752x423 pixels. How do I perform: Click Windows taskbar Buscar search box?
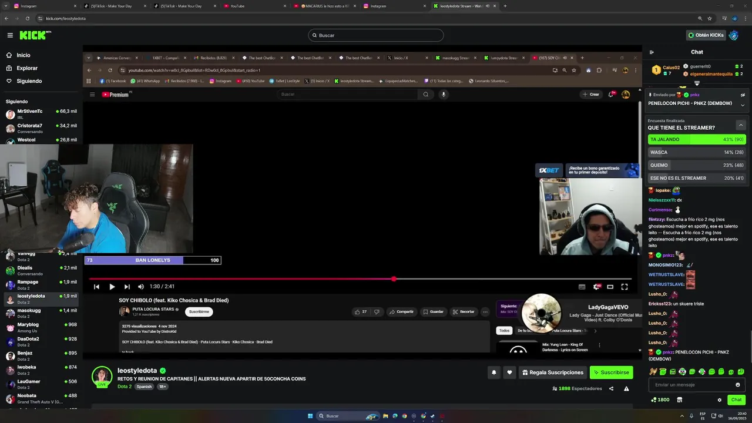(347, 416)
